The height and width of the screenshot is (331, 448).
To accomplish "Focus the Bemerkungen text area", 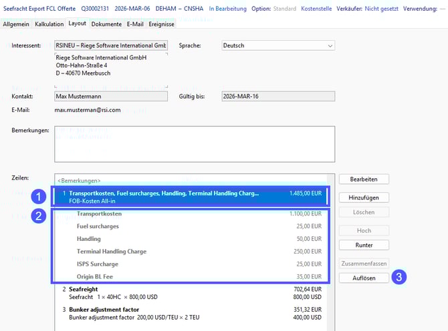I will [194, 143].
